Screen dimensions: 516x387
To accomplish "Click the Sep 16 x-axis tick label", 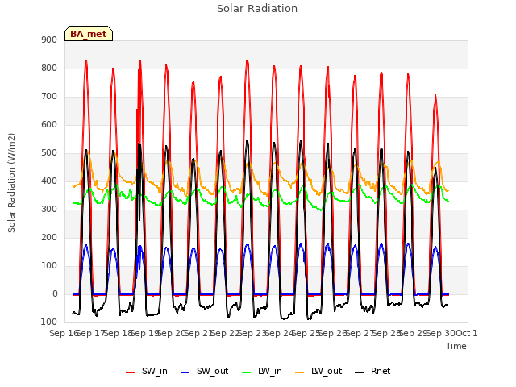I will 64,333.
